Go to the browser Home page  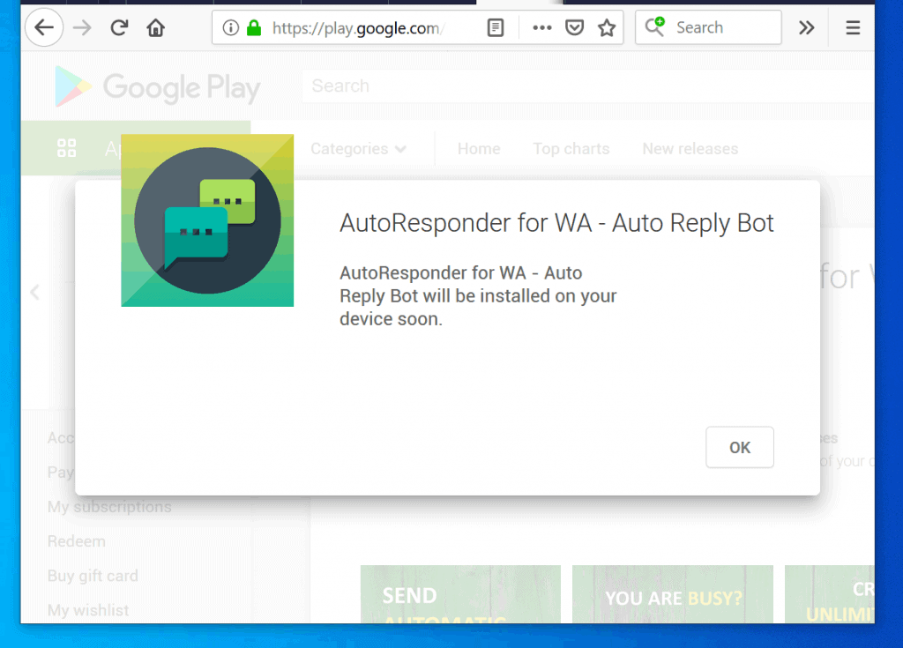pos(155,27)
